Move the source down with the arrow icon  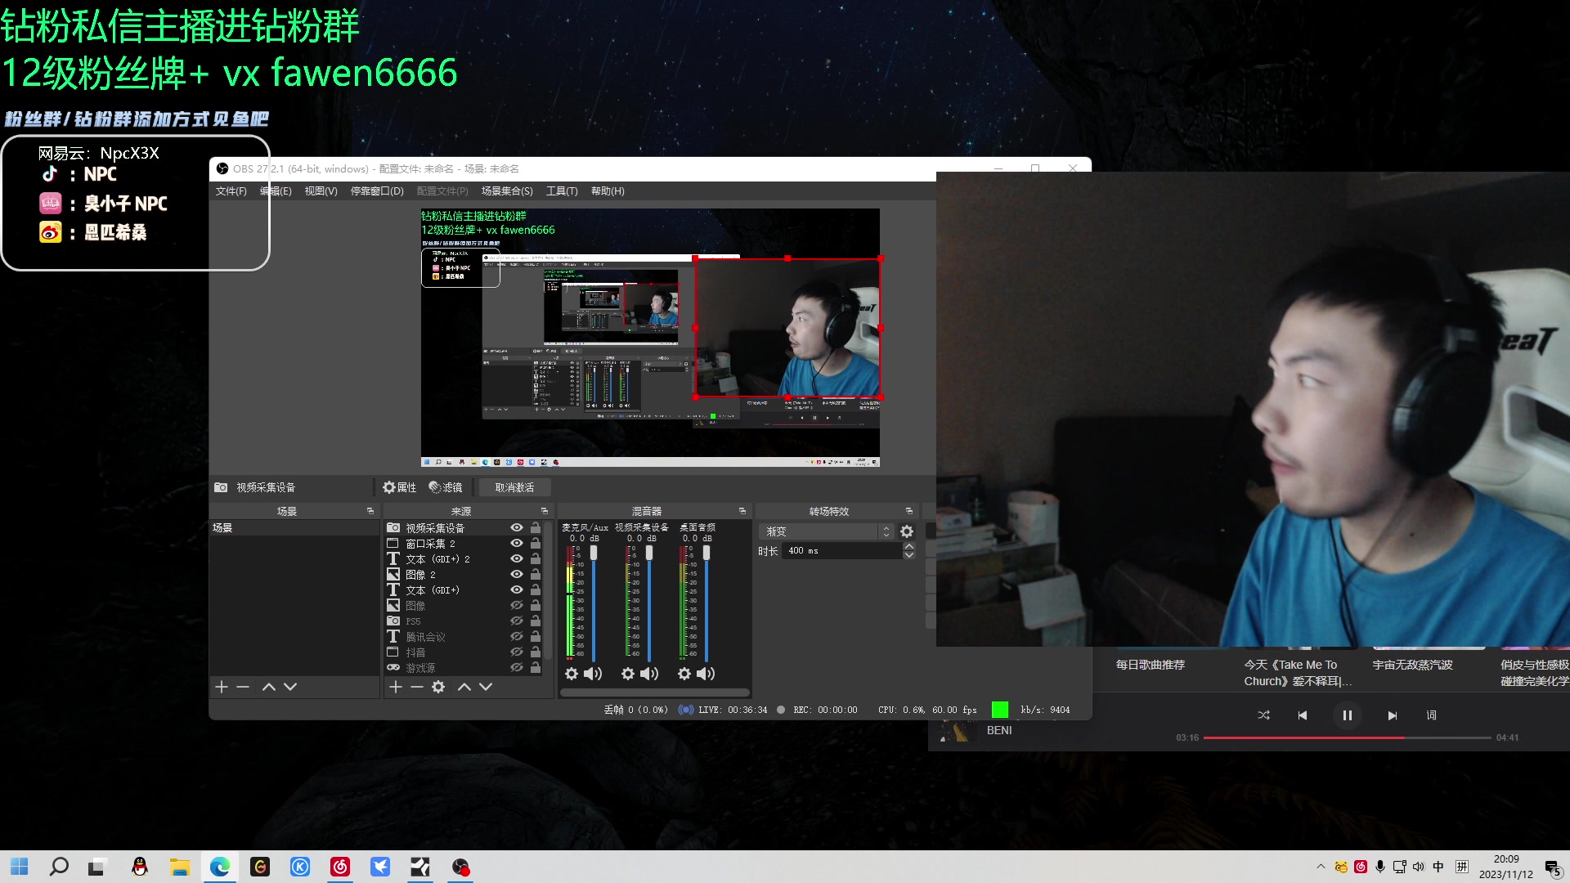(x=486, y=687)
